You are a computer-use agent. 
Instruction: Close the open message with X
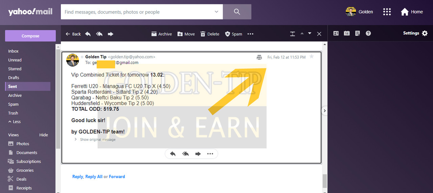[x=319, y=34]
